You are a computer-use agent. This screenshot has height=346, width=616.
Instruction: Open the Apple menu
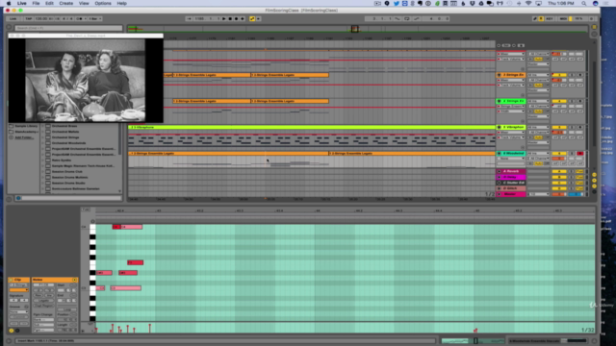coord(9,3)
